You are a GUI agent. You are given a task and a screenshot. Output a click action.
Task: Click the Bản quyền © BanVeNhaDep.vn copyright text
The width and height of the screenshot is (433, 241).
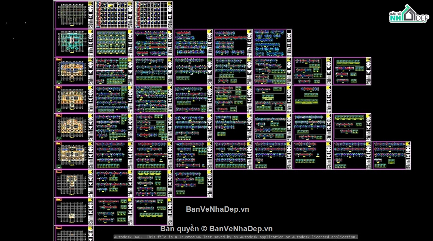216,229
